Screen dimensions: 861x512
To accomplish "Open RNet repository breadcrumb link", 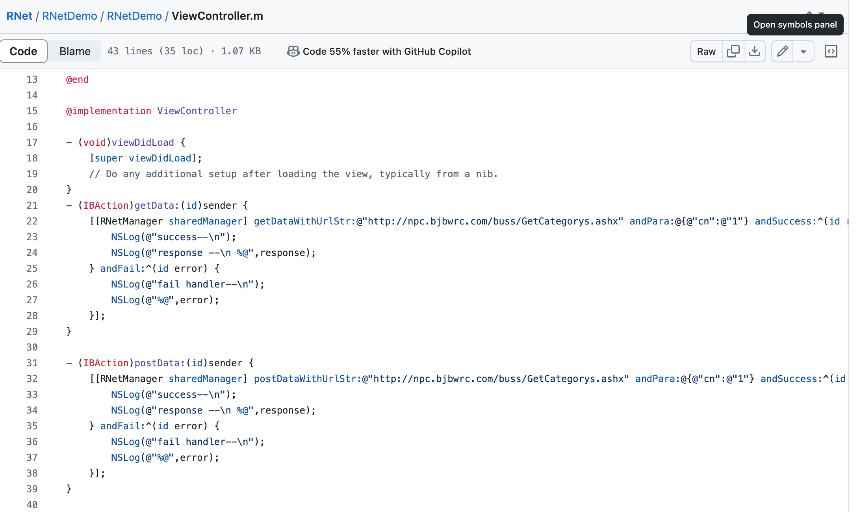I will point(19,16).
